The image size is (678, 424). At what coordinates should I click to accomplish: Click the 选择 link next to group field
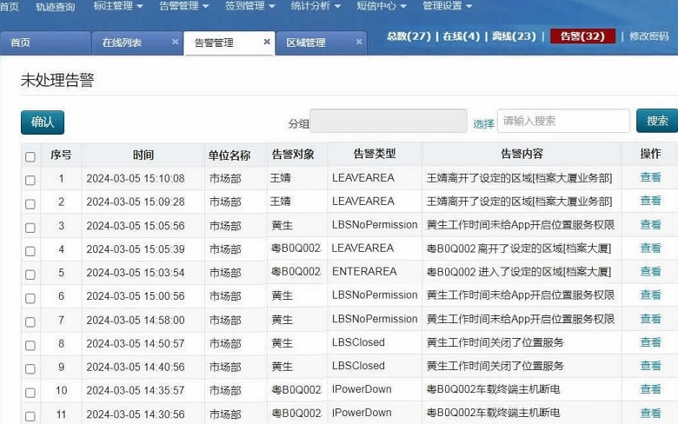(x=483, y=124)
